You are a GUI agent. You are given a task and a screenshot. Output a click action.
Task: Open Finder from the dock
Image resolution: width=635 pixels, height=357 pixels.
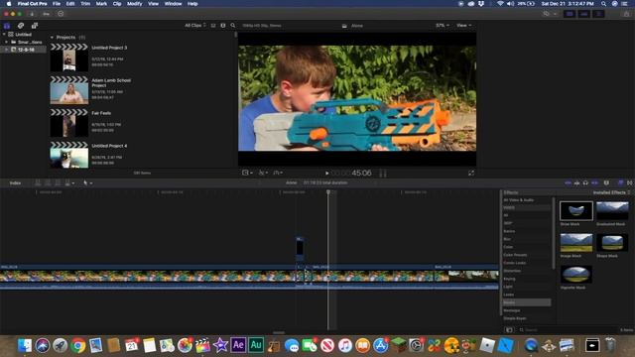pyautogui.click(x=25, y=345)
